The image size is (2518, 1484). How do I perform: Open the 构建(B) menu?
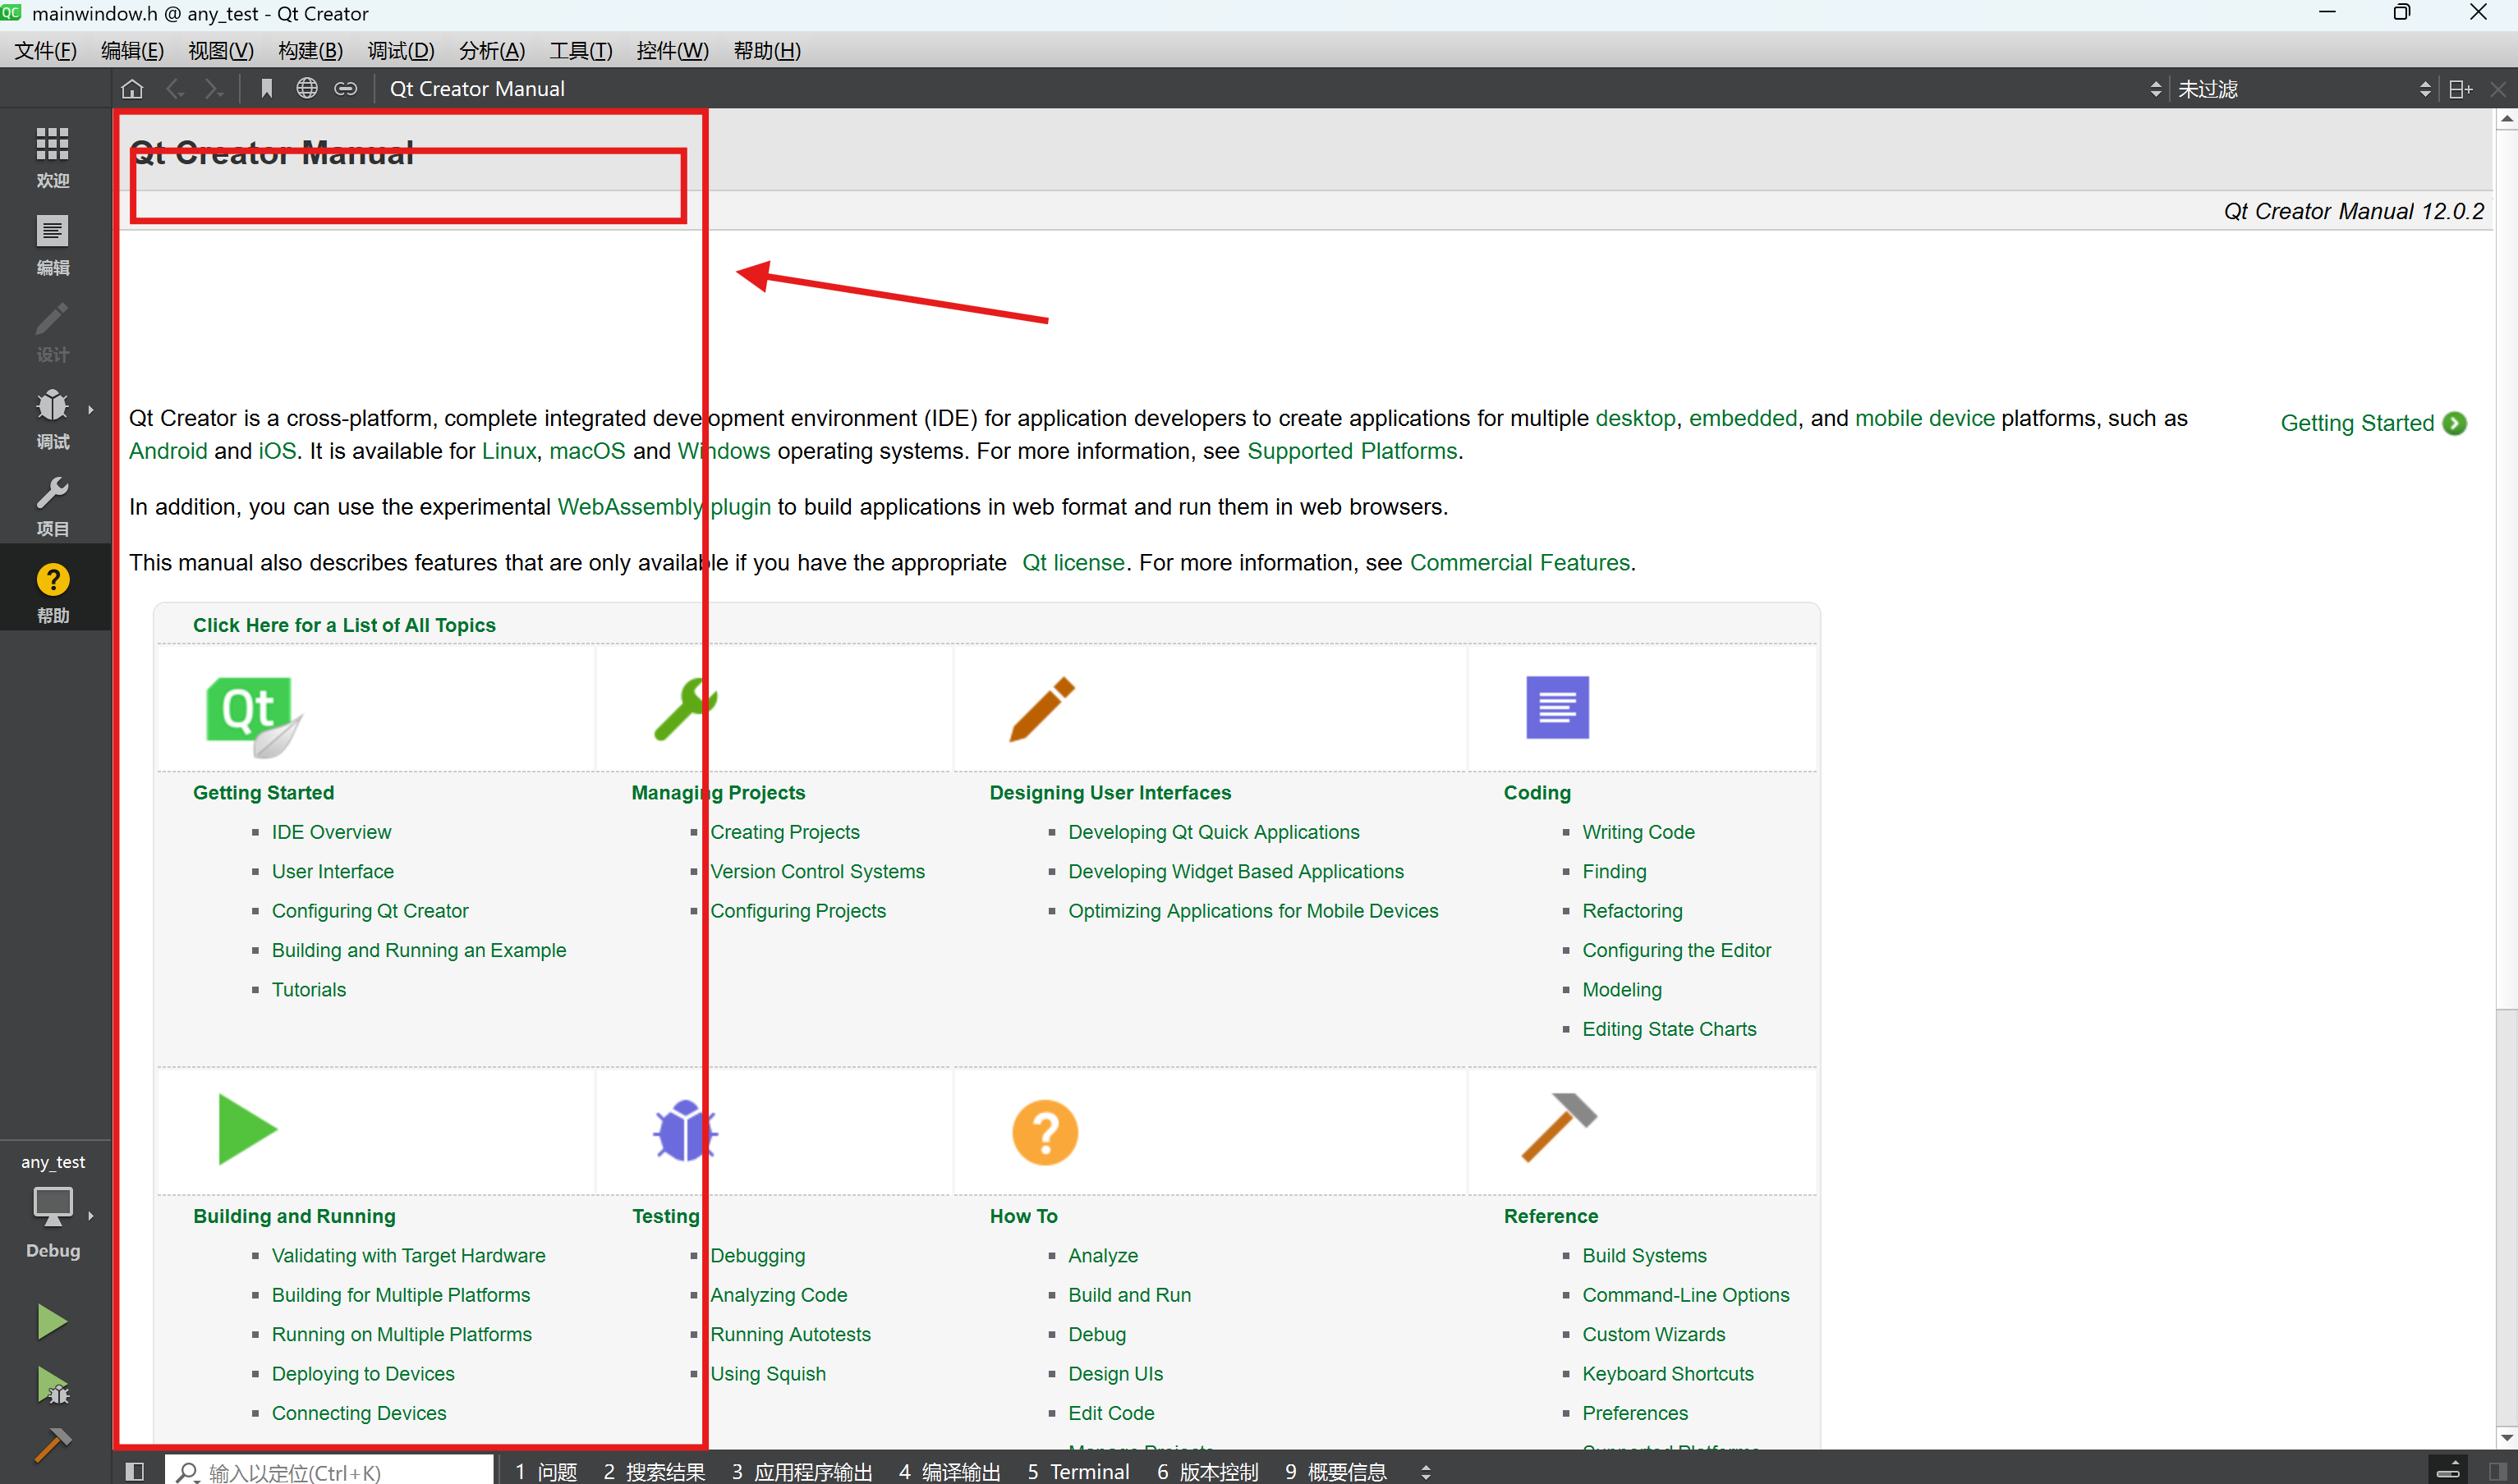point(310,50)
